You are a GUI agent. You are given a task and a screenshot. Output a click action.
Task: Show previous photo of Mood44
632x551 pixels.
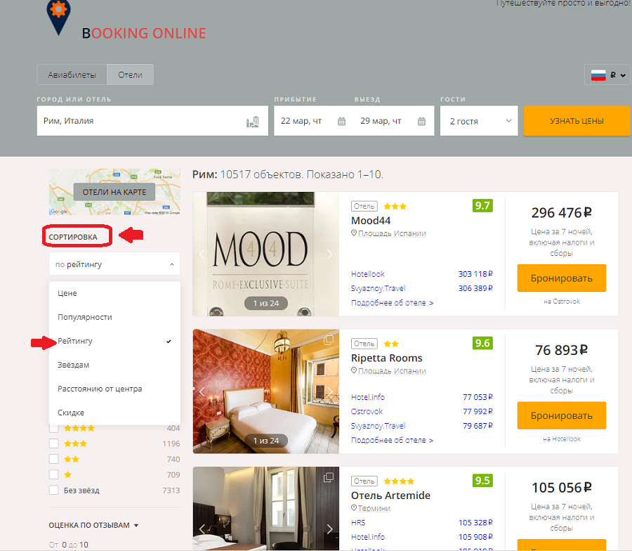click(x=202, y=254)
